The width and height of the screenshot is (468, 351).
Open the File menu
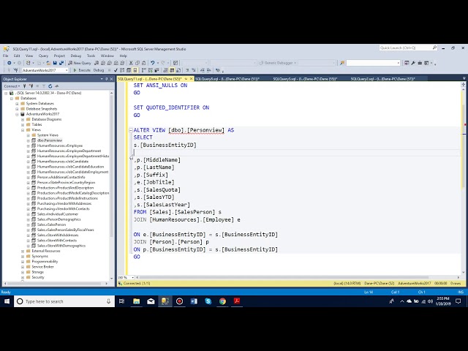6,56
